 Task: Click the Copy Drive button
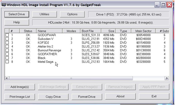point(53,97)
